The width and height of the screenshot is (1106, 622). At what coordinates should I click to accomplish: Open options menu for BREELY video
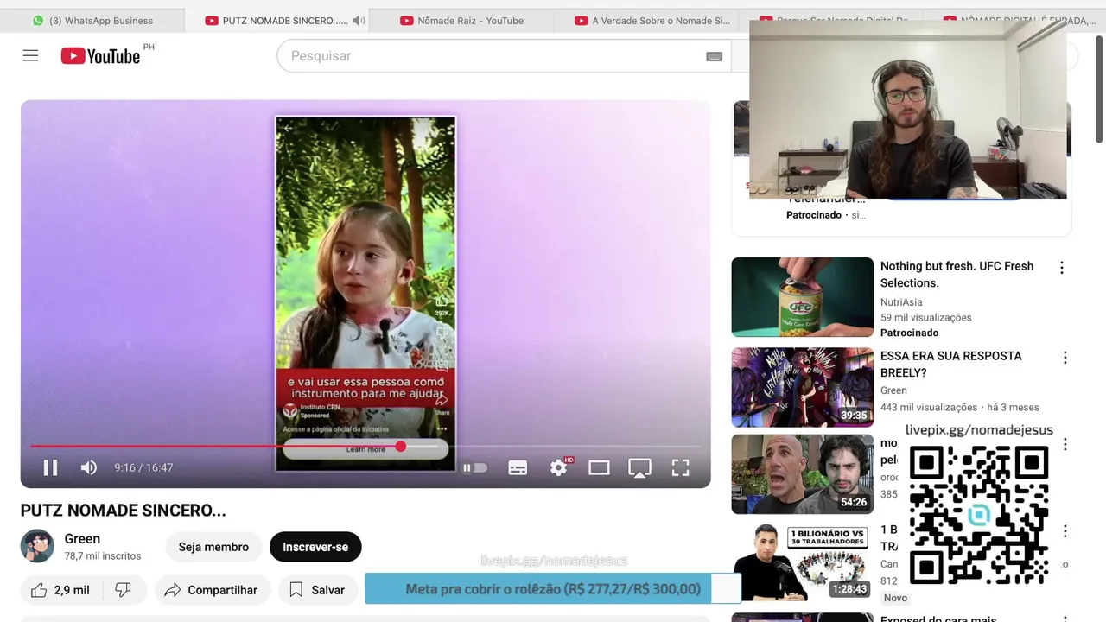[1065, 358]
